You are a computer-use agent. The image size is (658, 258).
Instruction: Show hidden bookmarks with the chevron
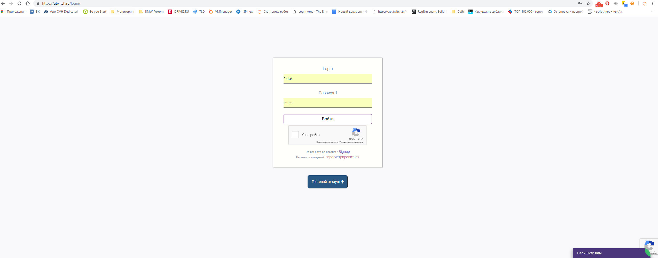652,12
